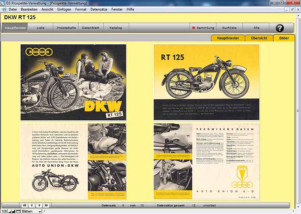This screenshot has height=214, width=301.
Task: Open the Technische Daten page image
Action: (x=207, y=161)
